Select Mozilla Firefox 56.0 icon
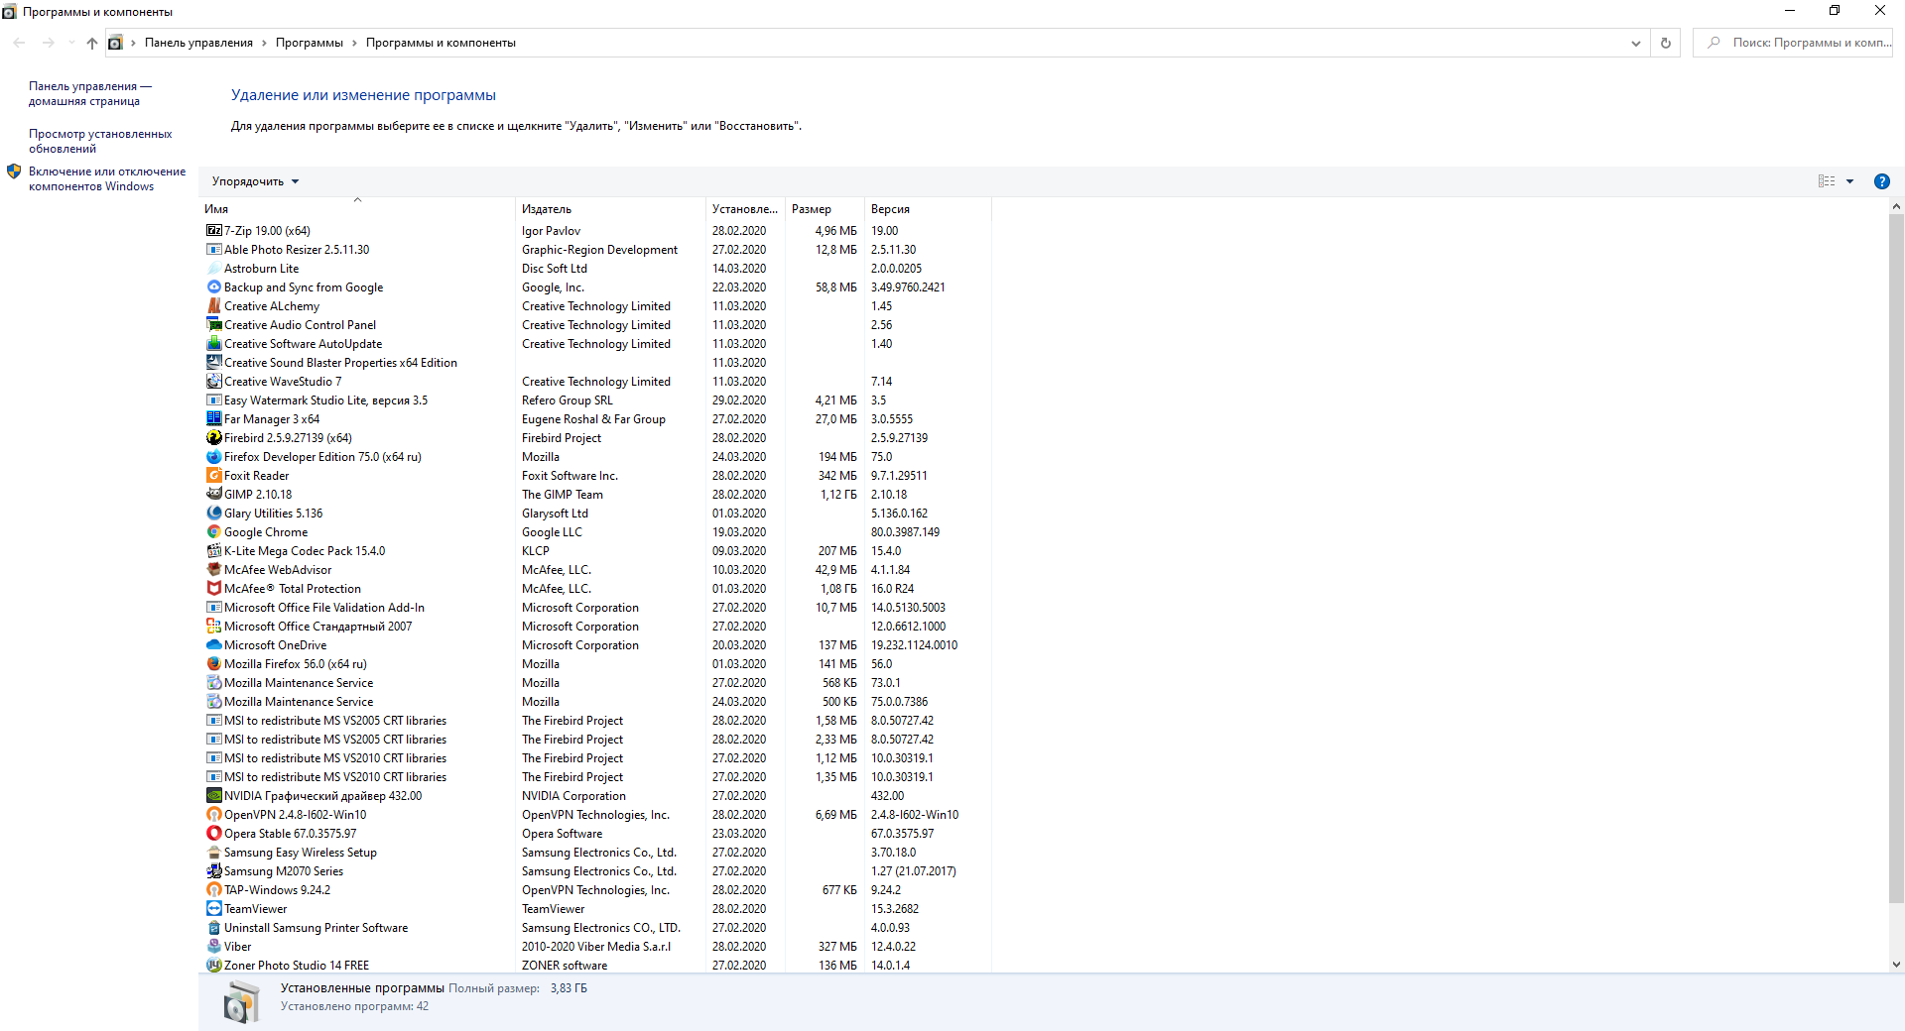 [213, 664]
